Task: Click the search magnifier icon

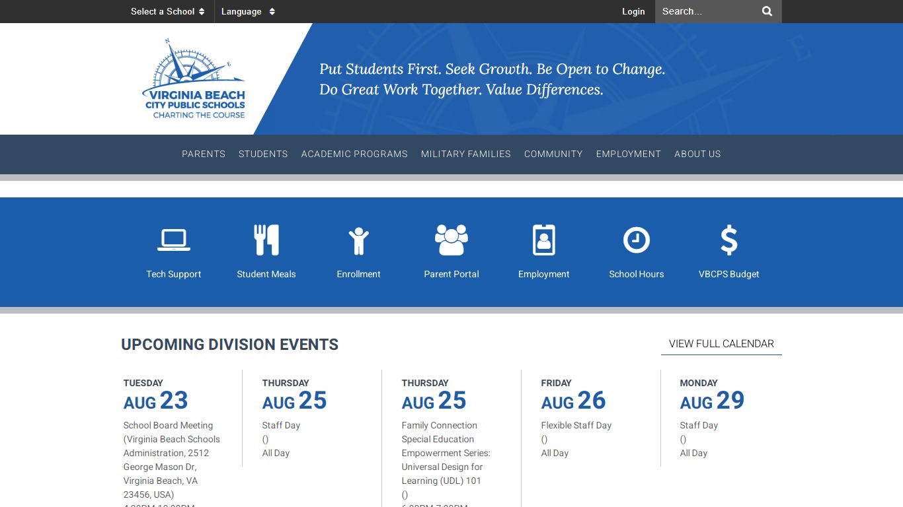Action: coord(767,11)
